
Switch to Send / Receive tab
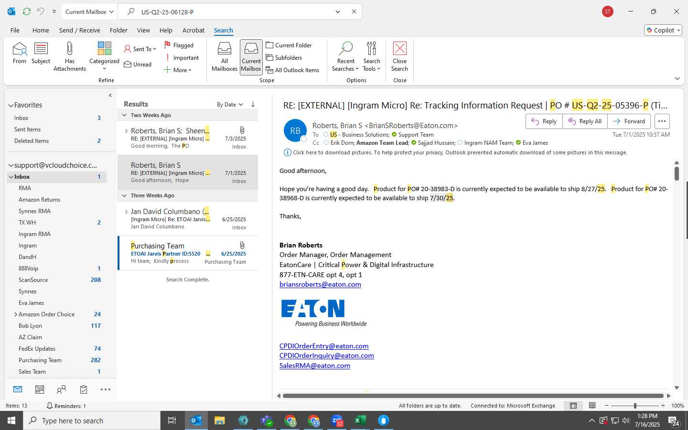[79, 30]
